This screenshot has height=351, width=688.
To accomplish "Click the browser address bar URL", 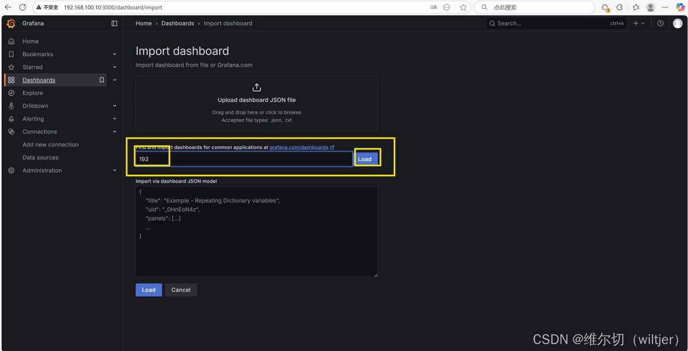I will click(113, 7).
